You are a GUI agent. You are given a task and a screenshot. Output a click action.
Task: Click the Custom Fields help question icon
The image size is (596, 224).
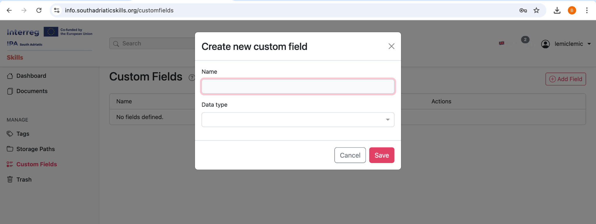192,77
